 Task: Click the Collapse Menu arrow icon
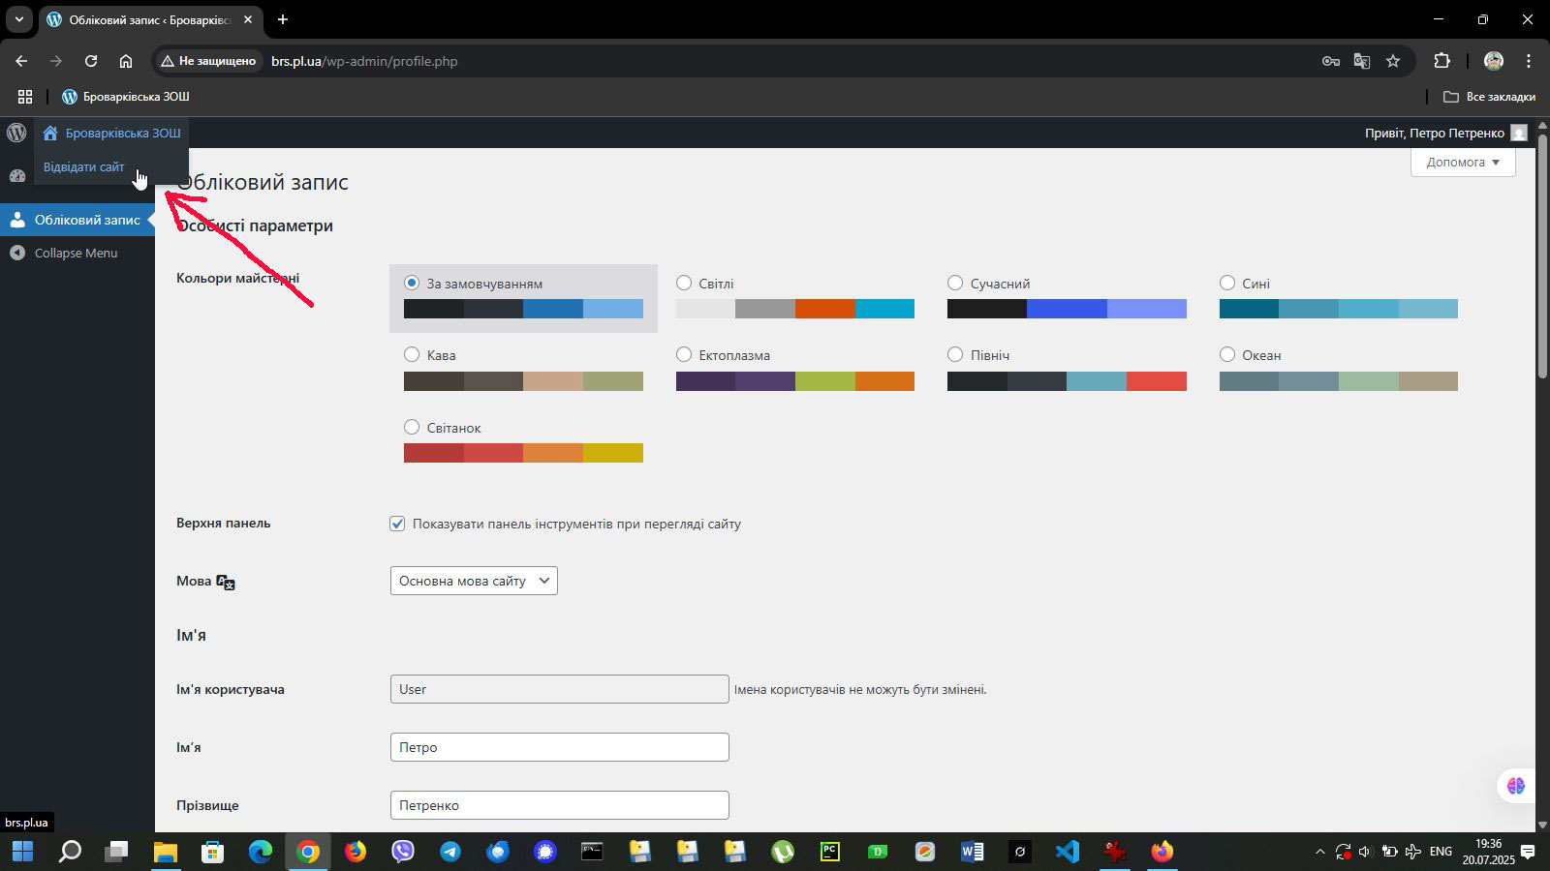point(16,253)
